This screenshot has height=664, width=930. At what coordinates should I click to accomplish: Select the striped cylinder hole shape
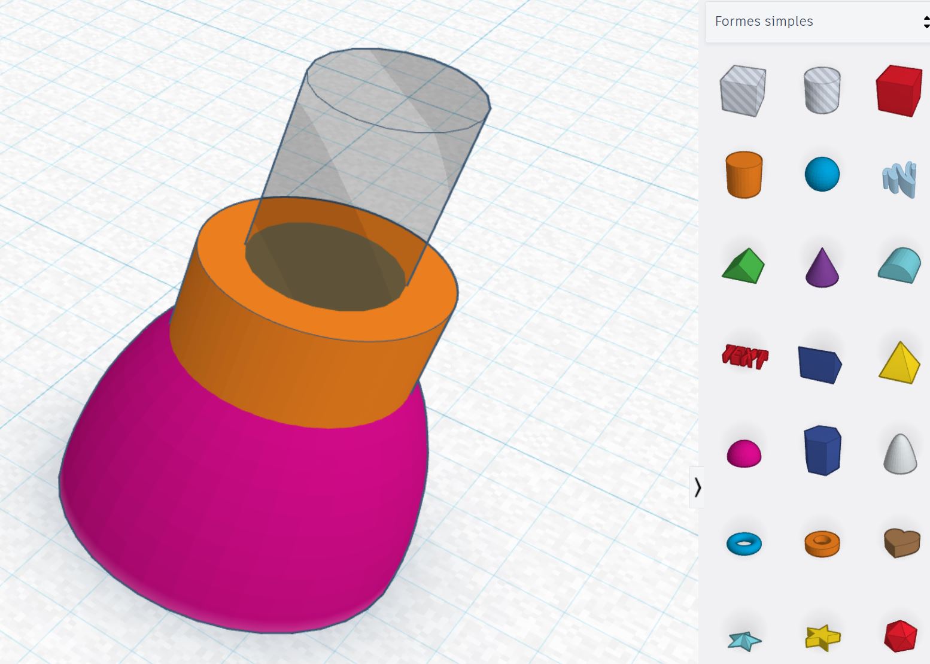click(x=822, y=90)
